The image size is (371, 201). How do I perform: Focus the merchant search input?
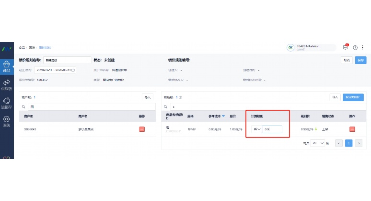(92, 107)
